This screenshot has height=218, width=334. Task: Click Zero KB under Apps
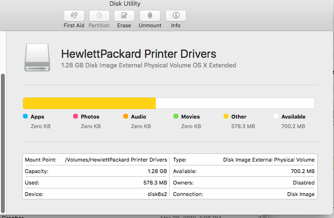41,126
